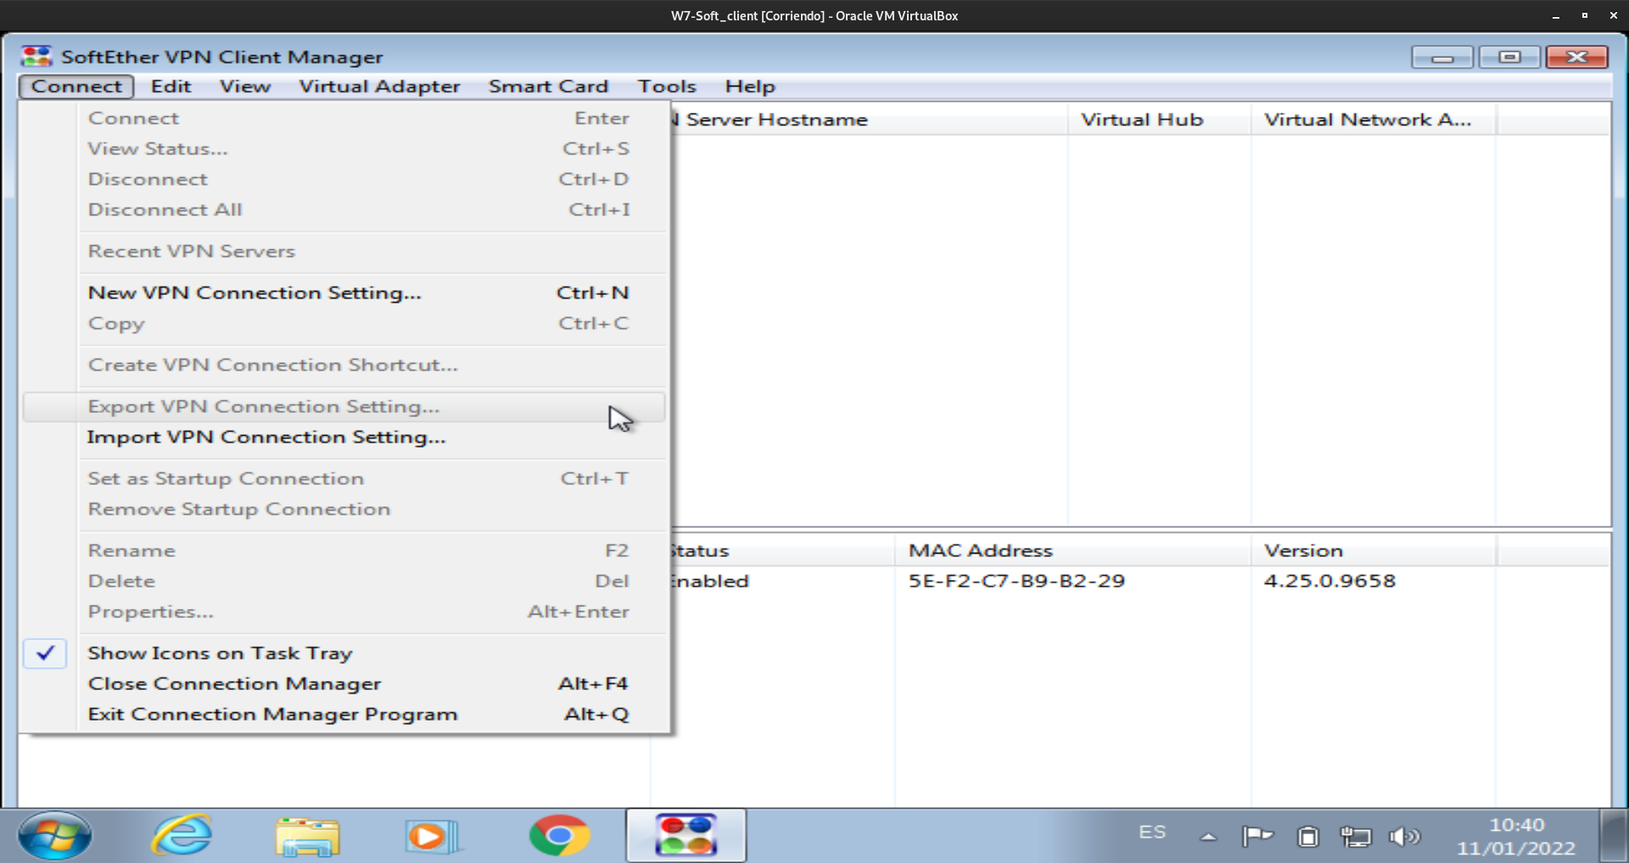Select Close Connection Manager entry
Image resolution: width=1629 pixels, height=863 pixels.
pyautogui.click(x=234, y=684)
